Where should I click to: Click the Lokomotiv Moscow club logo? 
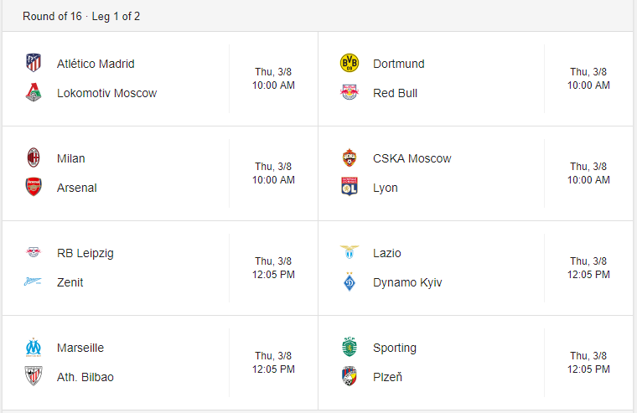[34, 93]
